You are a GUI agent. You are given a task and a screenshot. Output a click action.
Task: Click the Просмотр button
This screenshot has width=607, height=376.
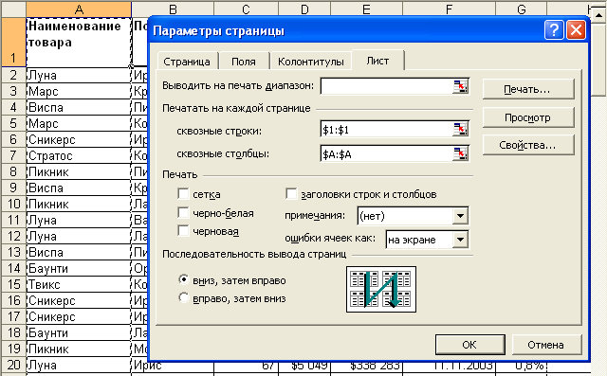click(528, 117)
